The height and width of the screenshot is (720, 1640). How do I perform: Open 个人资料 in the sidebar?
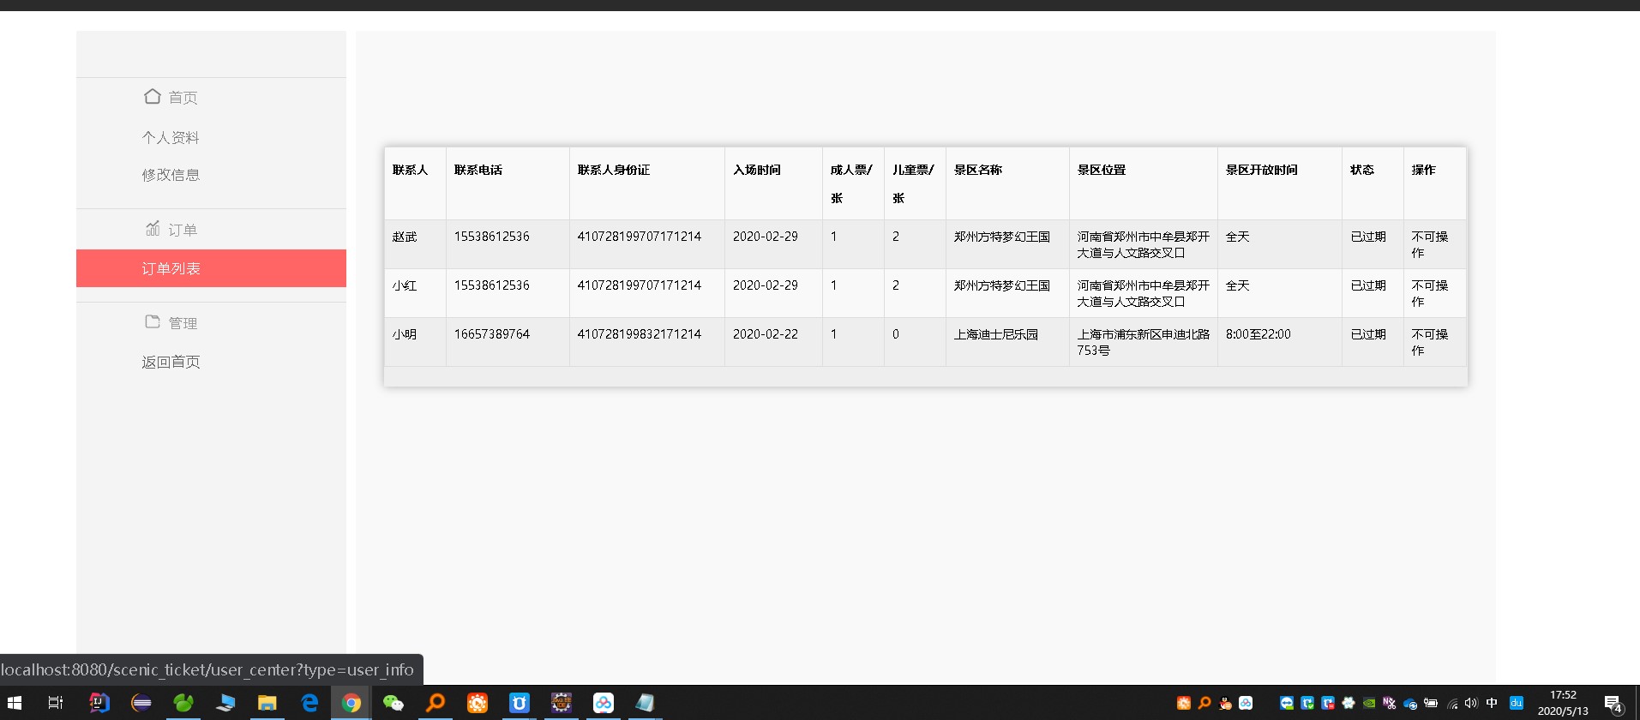(x=171, y=137)
